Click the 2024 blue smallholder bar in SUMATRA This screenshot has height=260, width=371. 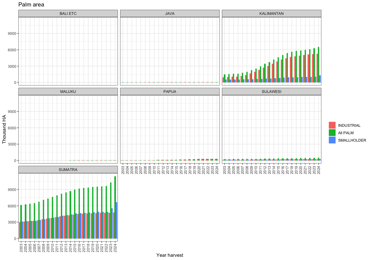(x=116, y=221)
